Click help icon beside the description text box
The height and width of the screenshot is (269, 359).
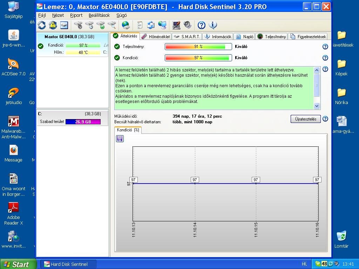[325, 69]
